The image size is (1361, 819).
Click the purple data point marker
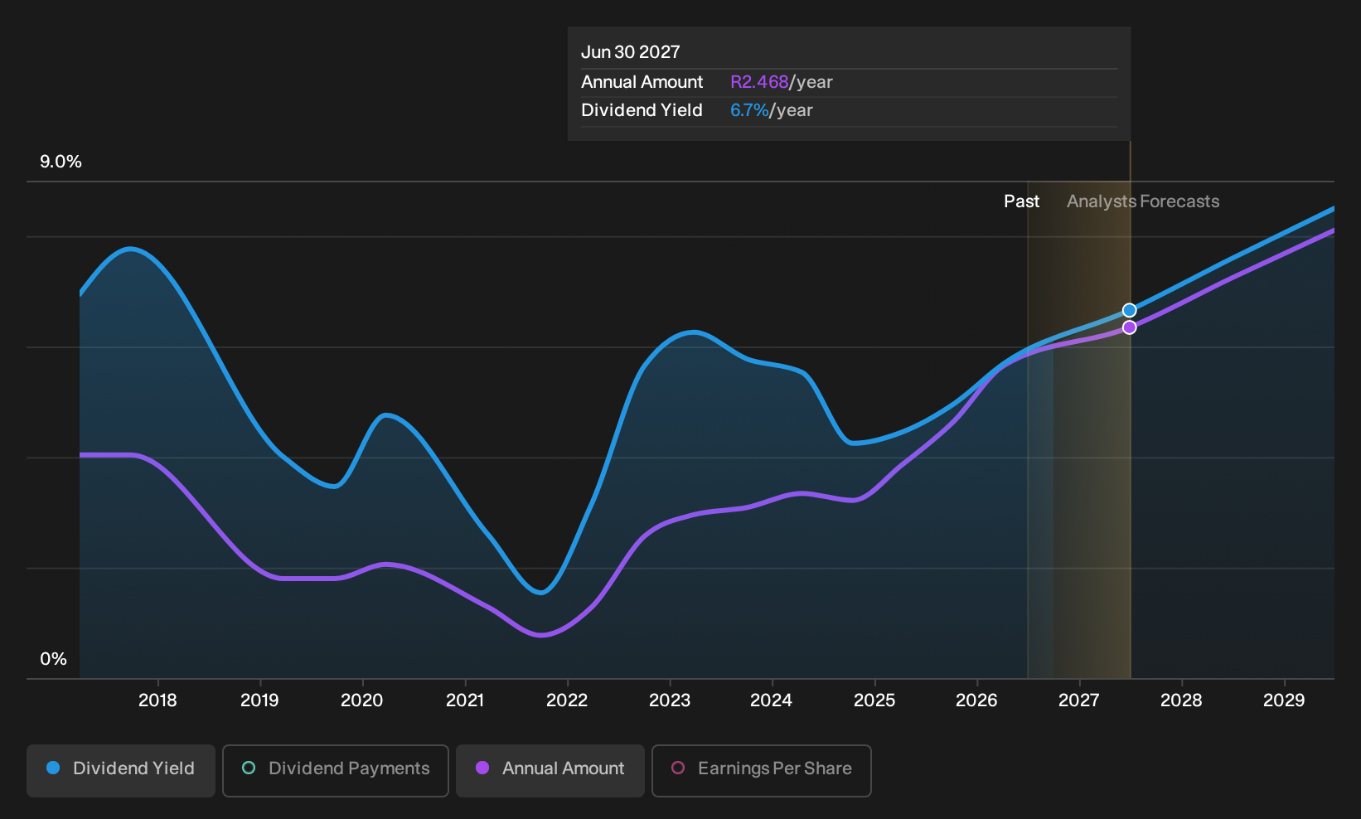point(1129,327)
